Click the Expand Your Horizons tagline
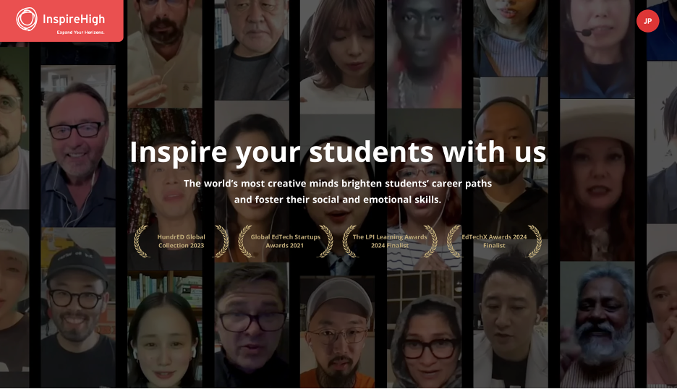Image resolution: width=677 pixels, height=389 pixels. [81, 33]
